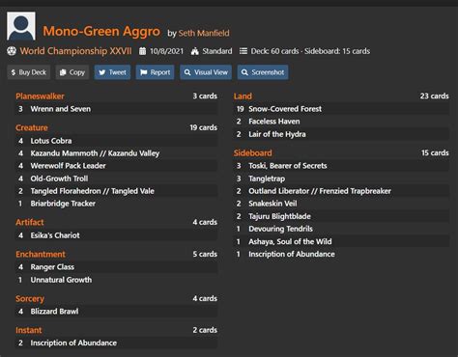The width and height of the screenshot is (458, 357).
Task: Click the list icon beside Deck: 60 cards
Action: click(x=243, y=51)
